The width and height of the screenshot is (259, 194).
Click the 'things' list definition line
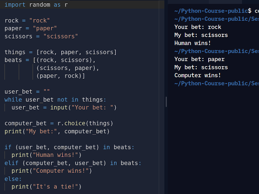coord(61,52)
